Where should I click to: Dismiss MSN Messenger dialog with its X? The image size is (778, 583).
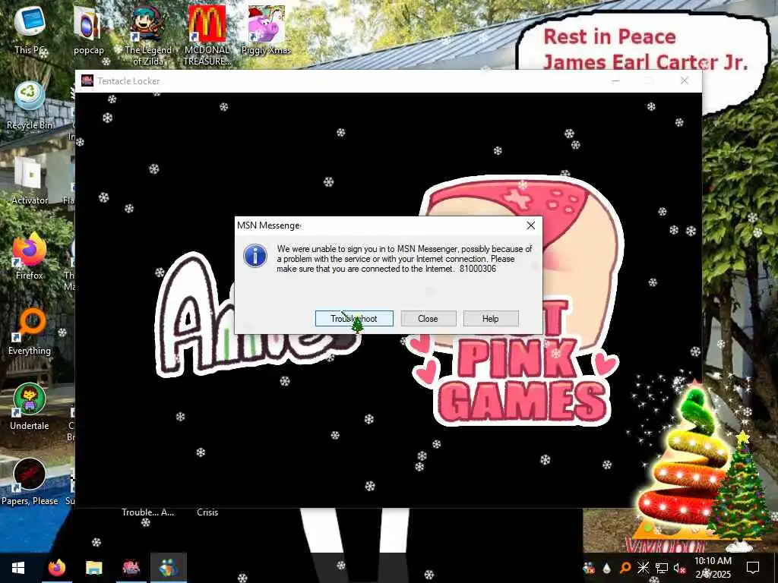(x=530, y=225)
